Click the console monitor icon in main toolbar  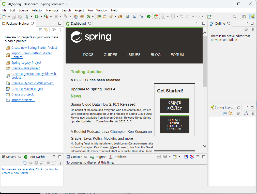pos(134,17)
